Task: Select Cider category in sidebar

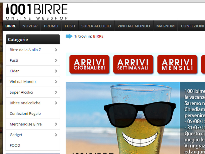Action: click(x=33, y=71)
